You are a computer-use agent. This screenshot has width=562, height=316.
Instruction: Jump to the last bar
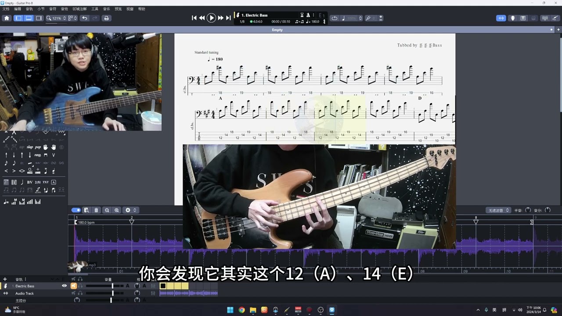coord(228,18)
